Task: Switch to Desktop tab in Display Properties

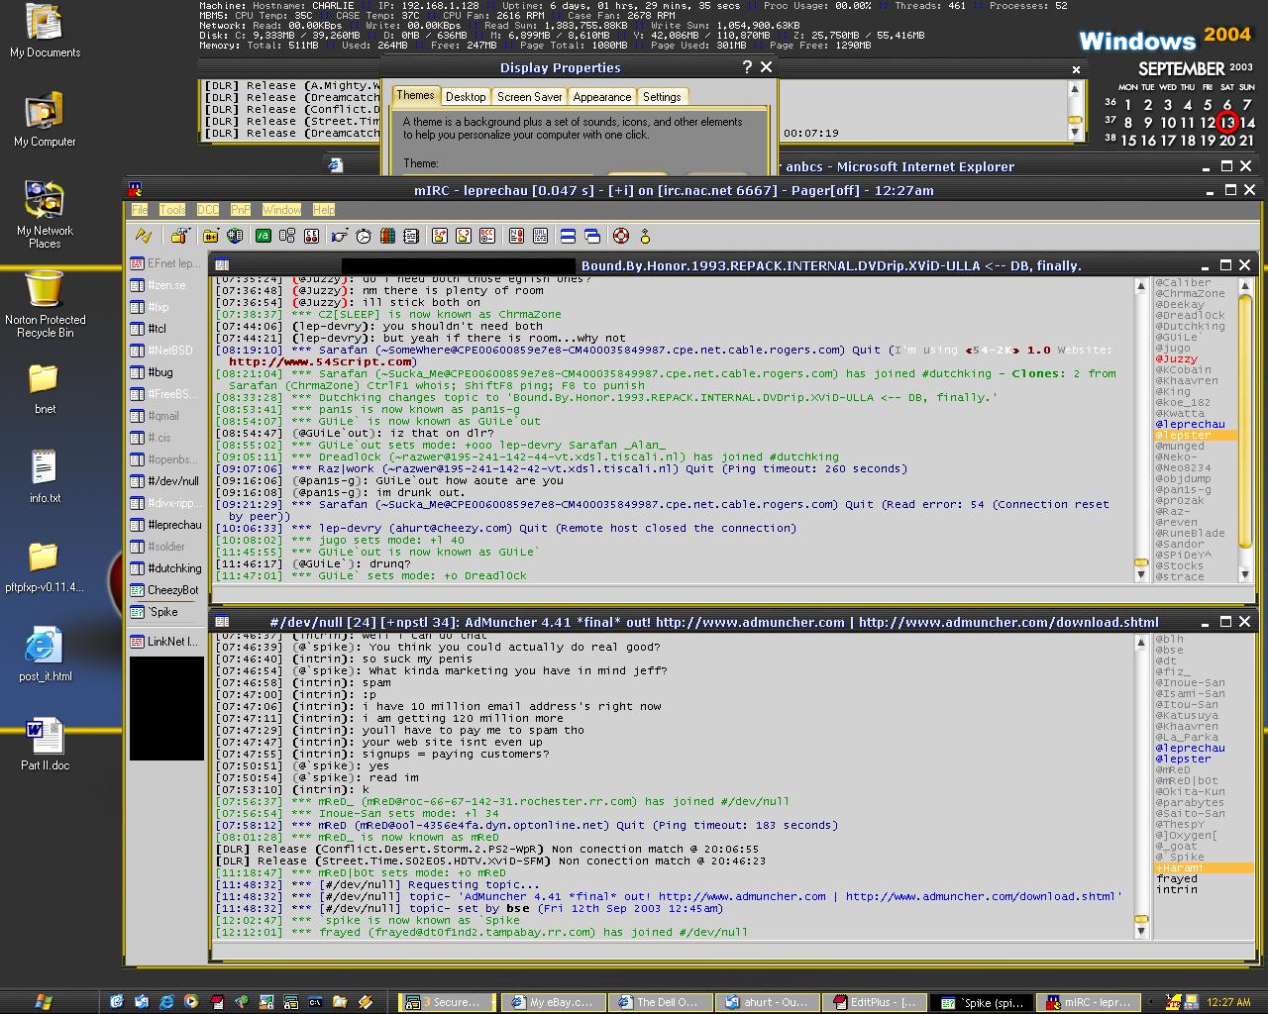Action: (466, 97)
